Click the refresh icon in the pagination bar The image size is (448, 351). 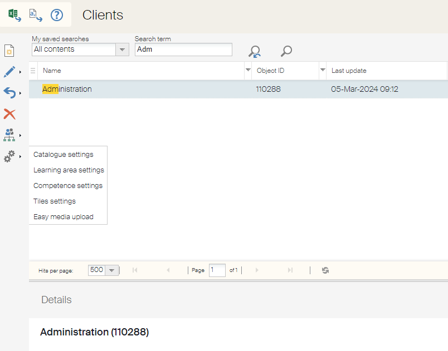pyautogui.click(x=325, y=270)
